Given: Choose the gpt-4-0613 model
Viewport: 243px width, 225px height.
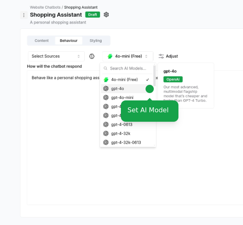Looking at the screenshot, I should tap(127, 124).
